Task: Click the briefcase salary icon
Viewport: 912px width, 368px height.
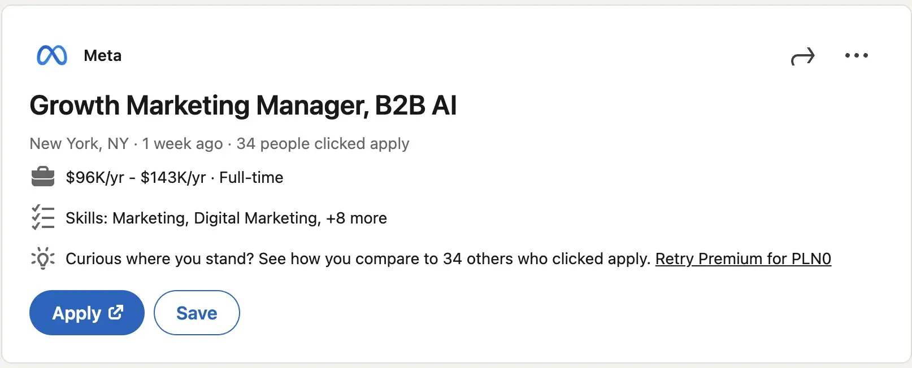Action: (42, 177)
